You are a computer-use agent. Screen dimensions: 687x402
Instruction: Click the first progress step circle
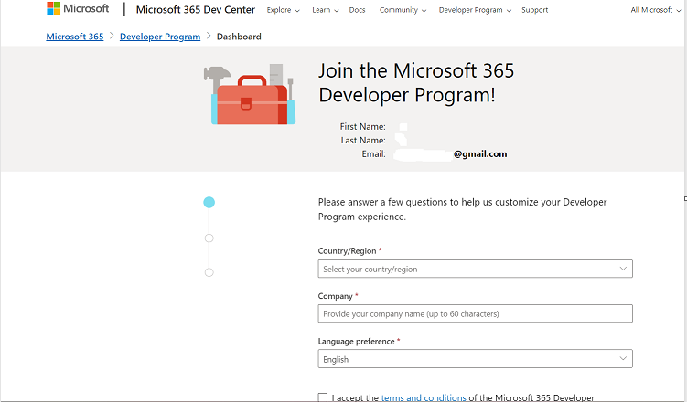click(209, 202)
